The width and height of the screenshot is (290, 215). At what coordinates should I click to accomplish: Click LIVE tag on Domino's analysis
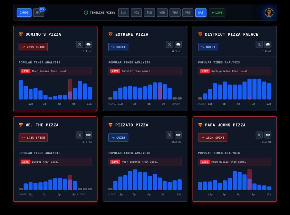coord(25,71)
